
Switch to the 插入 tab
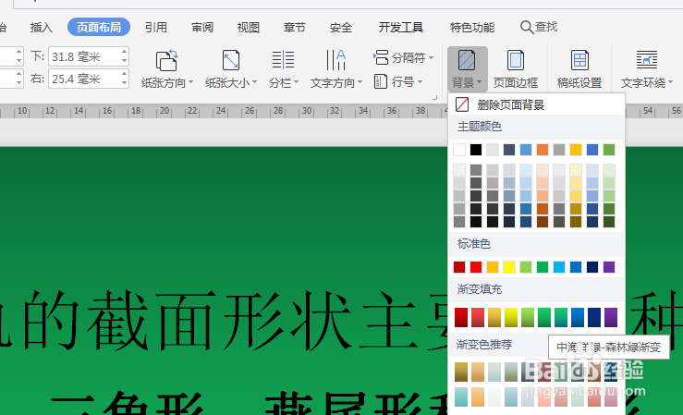[x=42, y=28]
